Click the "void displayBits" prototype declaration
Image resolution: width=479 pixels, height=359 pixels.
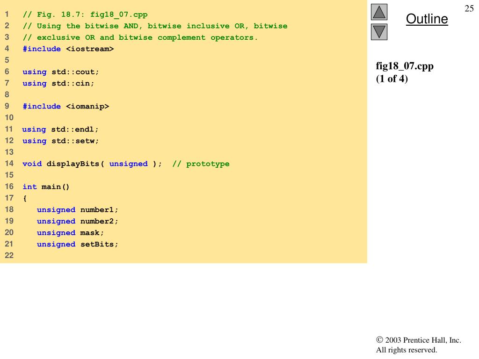(x=92, y=164)
